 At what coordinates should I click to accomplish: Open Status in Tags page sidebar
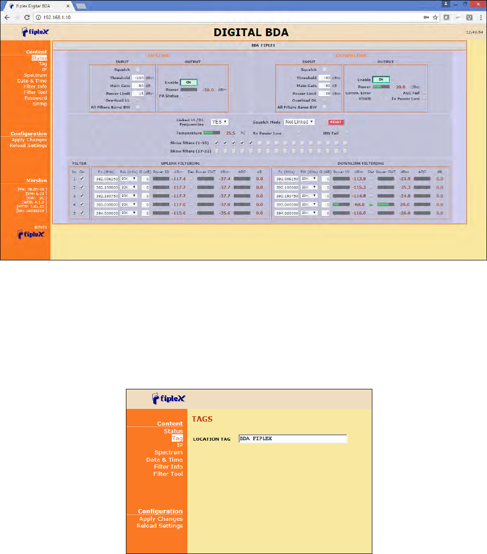coord(173,431)
